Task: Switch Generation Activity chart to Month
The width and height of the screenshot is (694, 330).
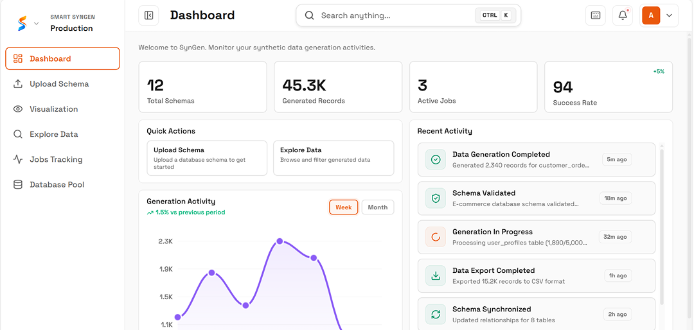Action: pyautogui.click(x=378, y=207)
